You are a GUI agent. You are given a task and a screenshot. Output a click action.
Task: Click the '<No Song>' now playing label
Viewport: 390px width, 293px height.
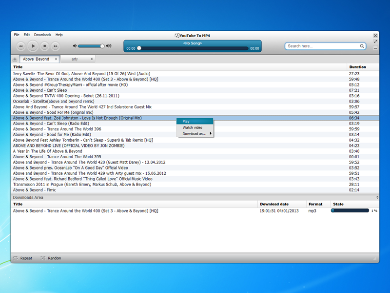tap(193, 43)
